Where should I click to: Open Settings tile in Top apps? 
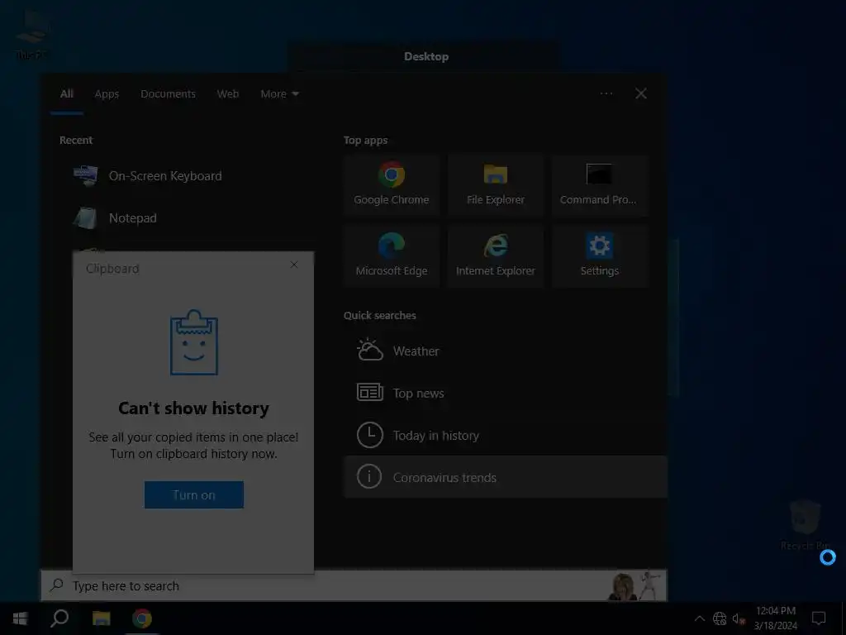pos(599,256)
